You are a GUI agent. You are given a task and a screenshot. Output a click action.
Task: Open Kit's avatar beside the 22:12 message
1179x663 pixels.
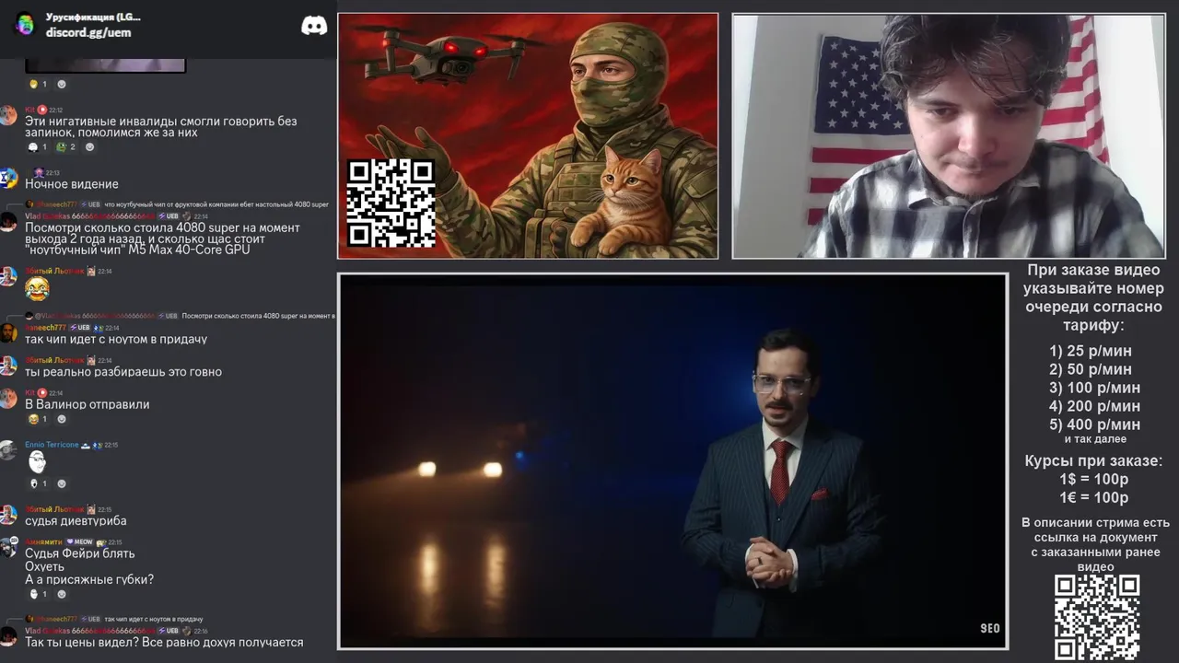click(x=8, y=115)
